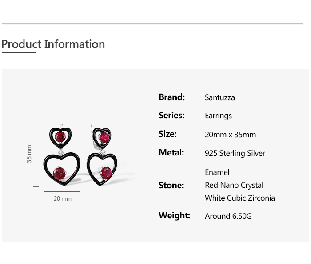Screen dimensions: 311x264
Task: Click the Product Information heading
Action: [53, 44]
